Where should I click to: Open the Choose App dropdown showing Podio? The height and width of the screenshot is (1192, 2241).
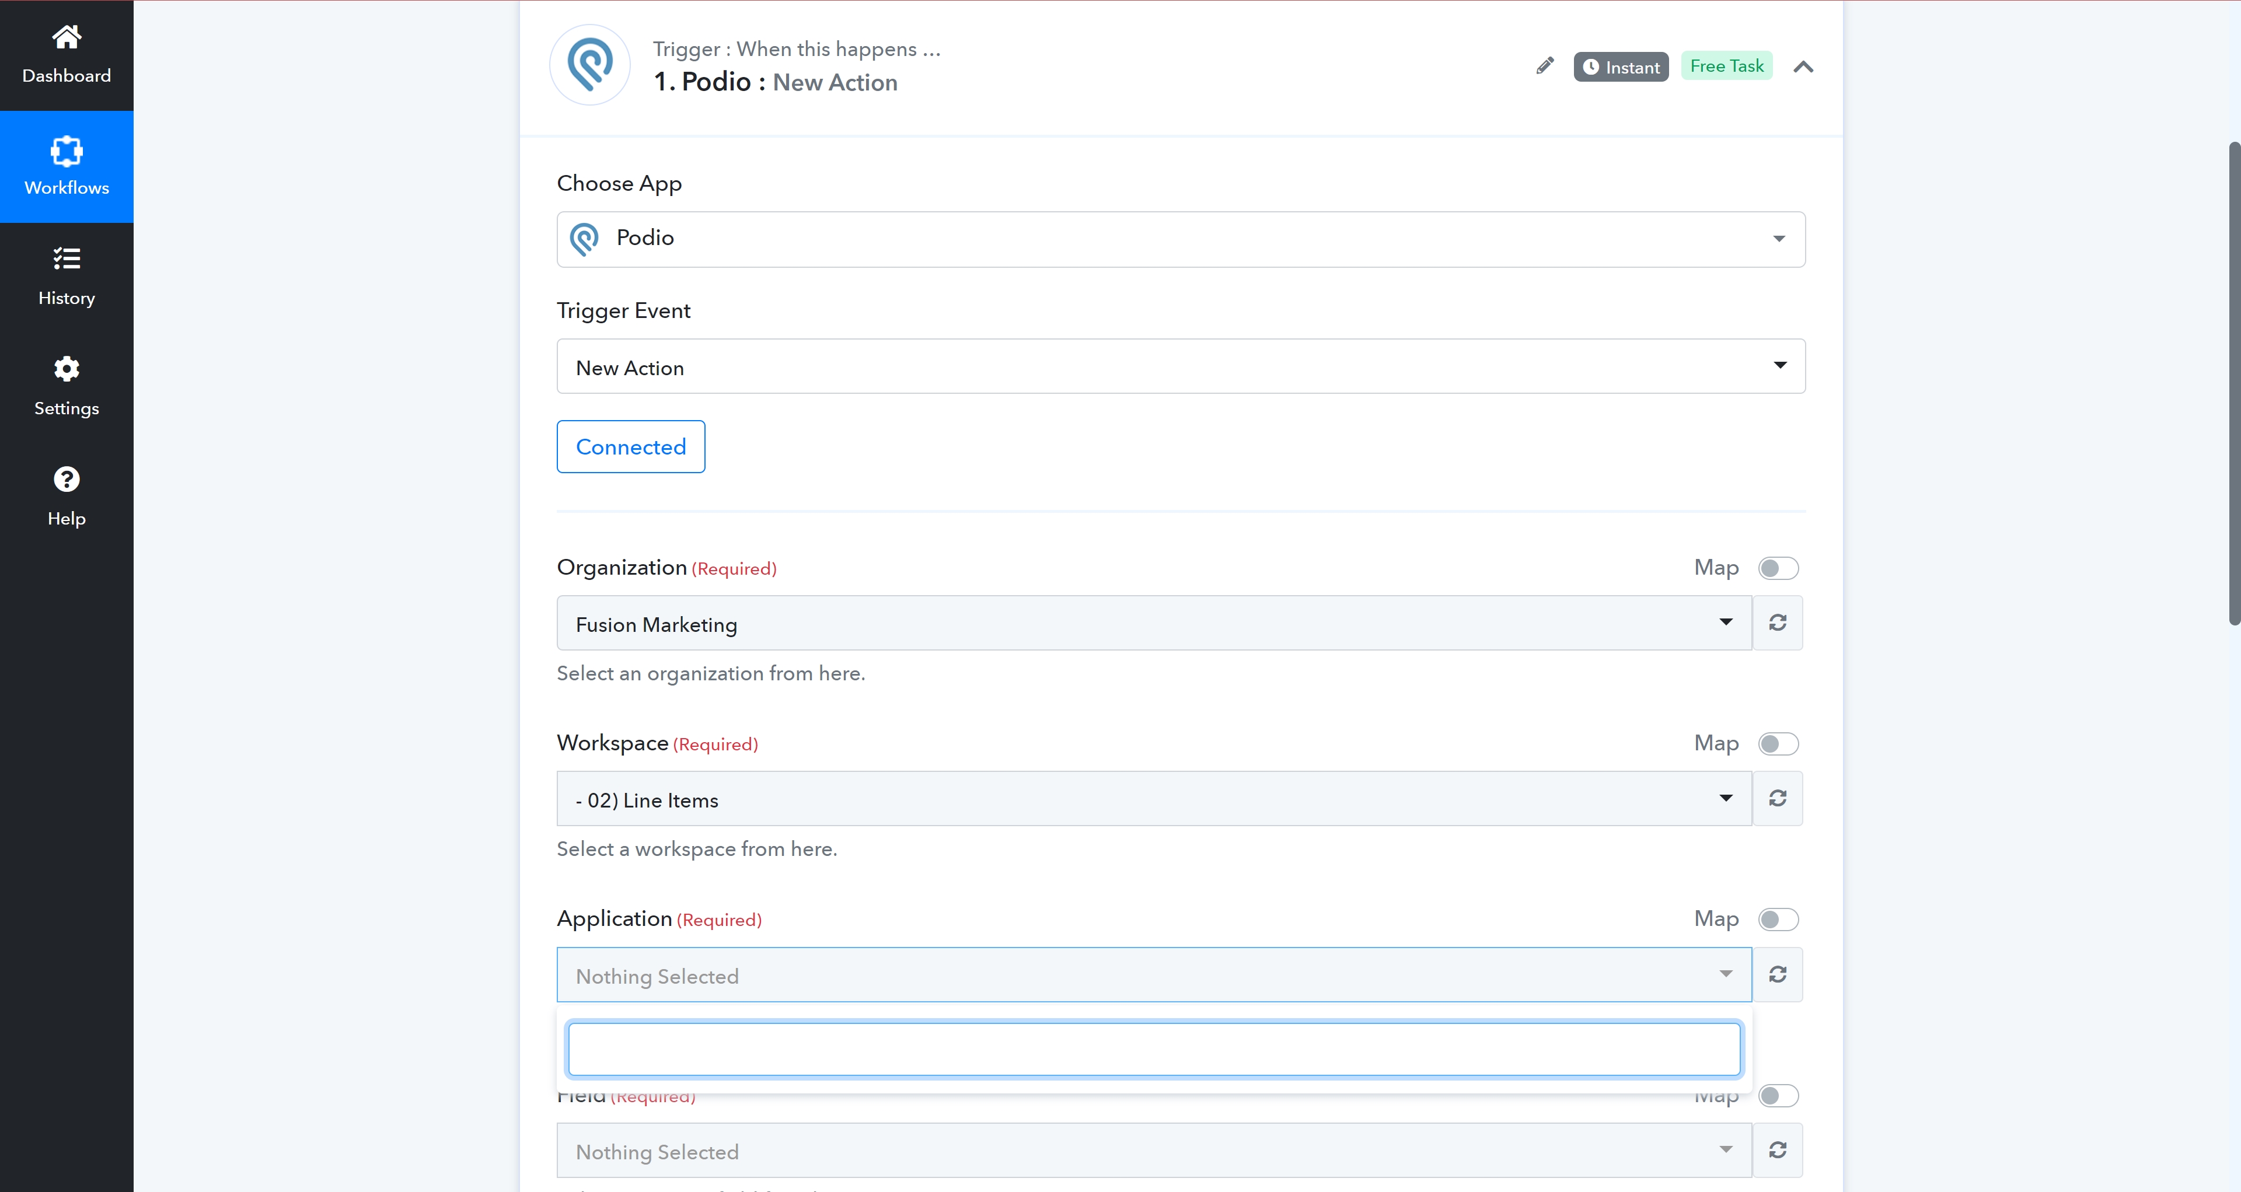click(1181, 239)
